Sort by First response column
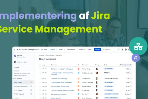 click(x=125, y=65)
